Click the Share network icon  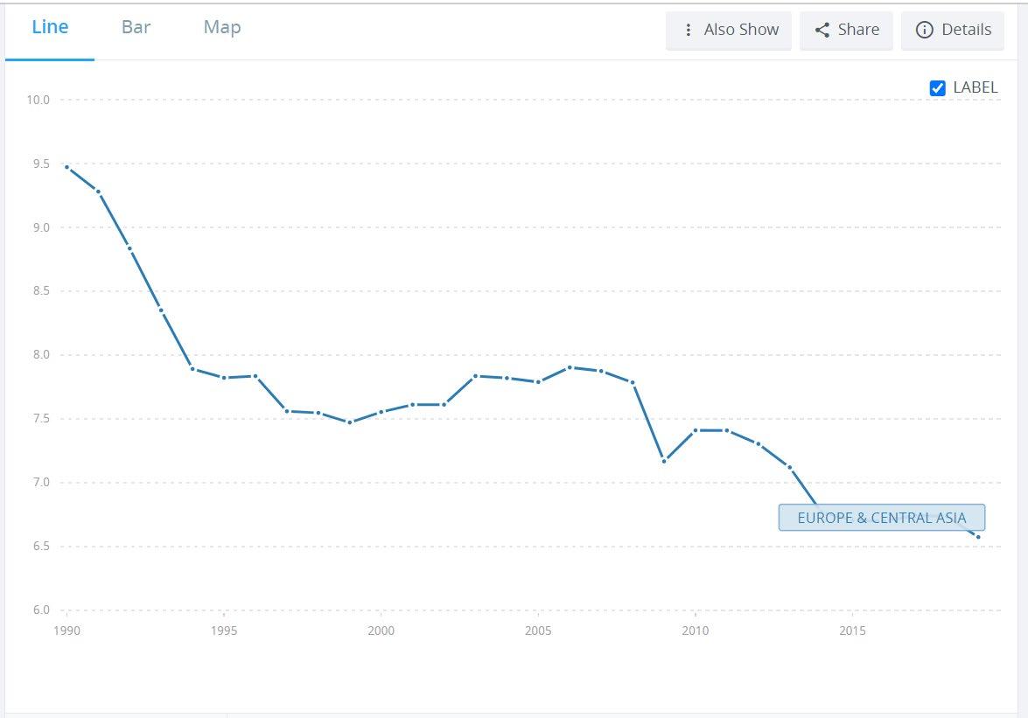[822, 30]
